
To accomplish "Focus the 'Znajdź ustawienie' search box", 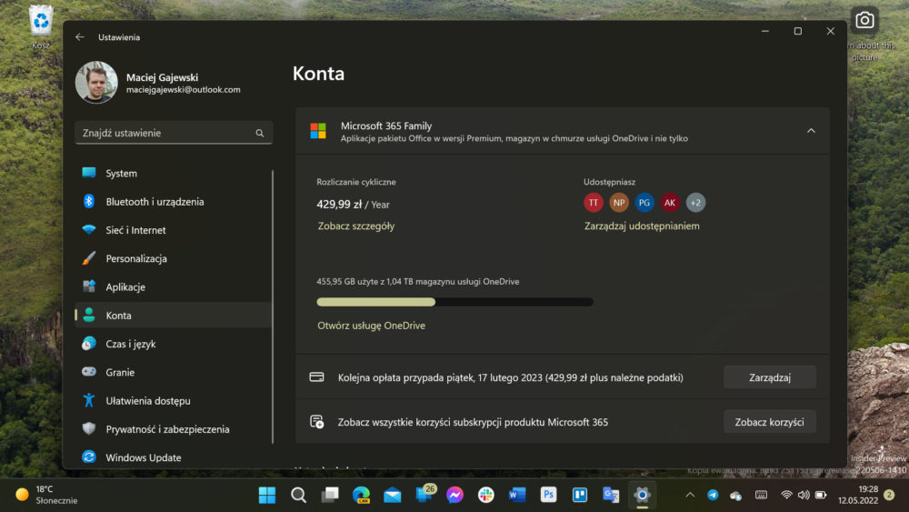I will tap(174, 133).
